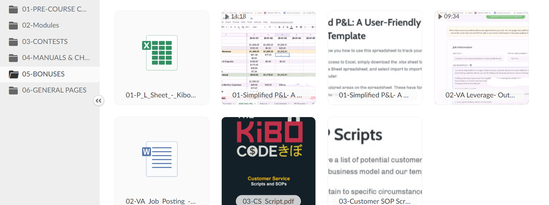Image resolution: width=549 pixels, height=205 pixels.
Task: Click the 03-Customer SOP Scr... file name
Action: [375, 201]
